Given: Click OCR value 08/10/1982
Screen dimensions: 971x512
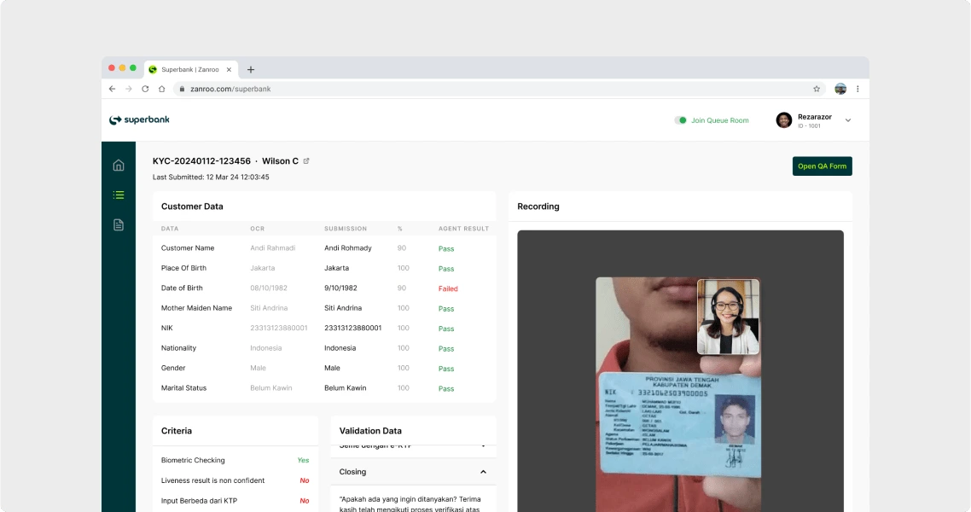Looking at the screenshot, I should coord(269,288).
